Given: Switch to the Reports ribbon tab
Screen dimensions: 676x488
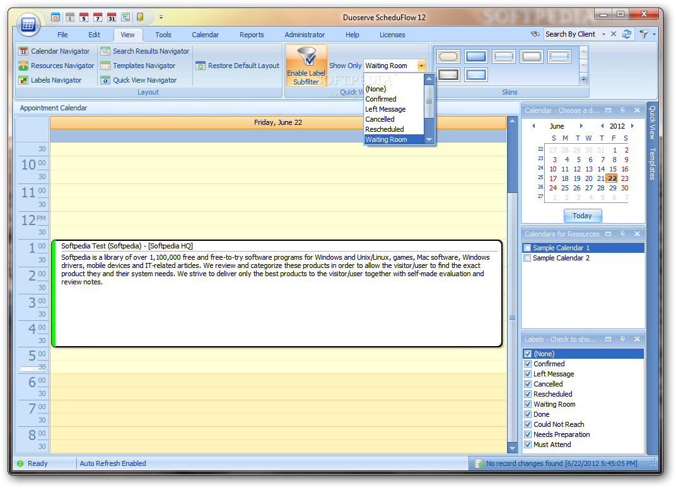Looking at the screenshot, I should pos(252,35).
